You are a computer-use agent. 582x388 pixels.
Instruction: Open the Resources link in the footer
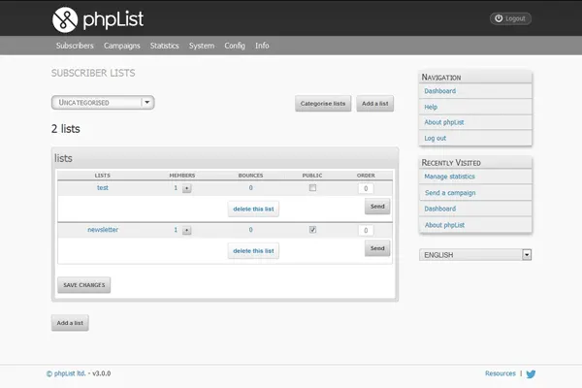coord(500,373)
